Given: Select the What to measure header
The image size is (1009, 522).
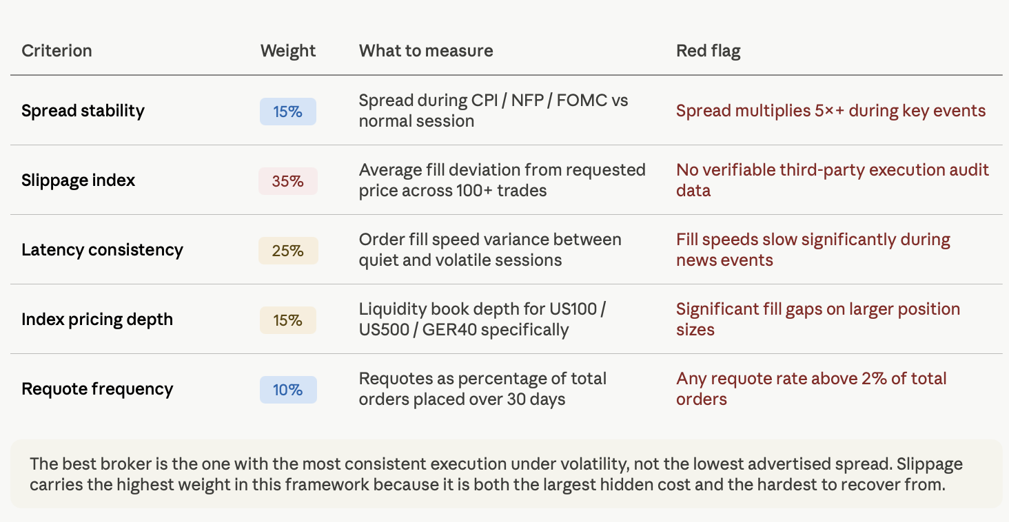Looking at the screenshot, I should (x=426, y=50).
